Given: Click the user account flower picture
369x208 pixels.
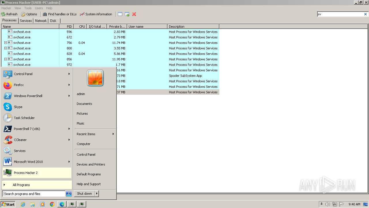Looking at the screenshot, I should (x=95, y=78).
